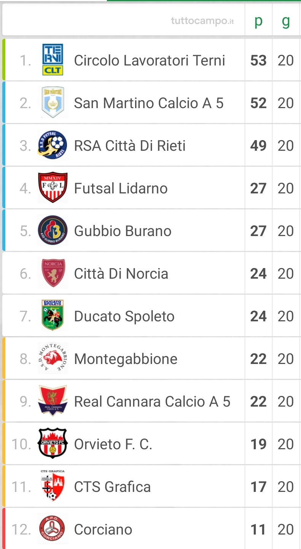Sort table by the 'g' games column
Screen dimensions: 301x549
point(286,21)
